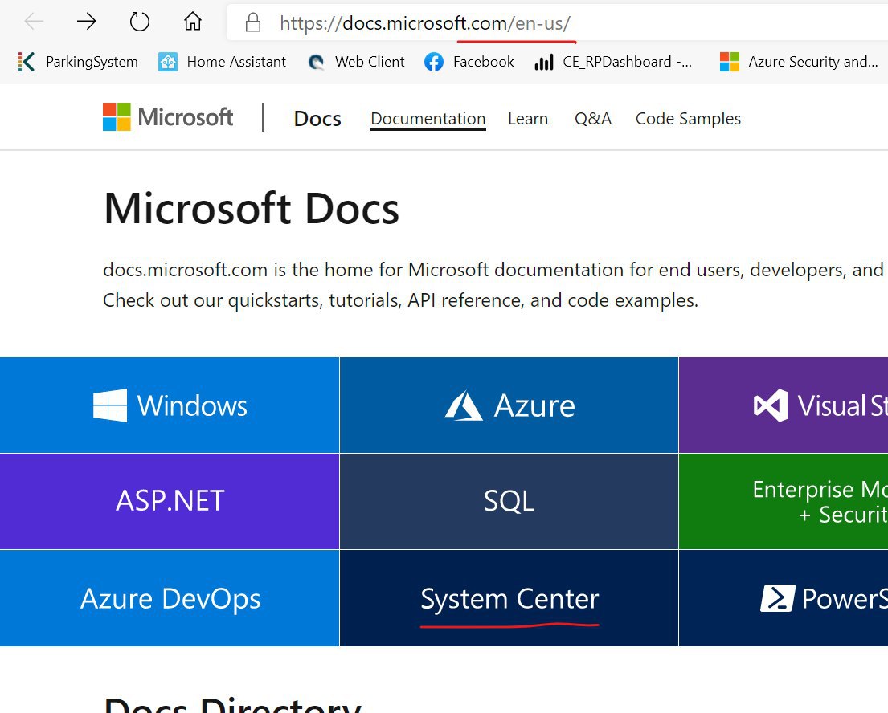The height and width of the screenshot is (713, 888).
Task: Click the browser Back arrow
Action: coord(34,22)
